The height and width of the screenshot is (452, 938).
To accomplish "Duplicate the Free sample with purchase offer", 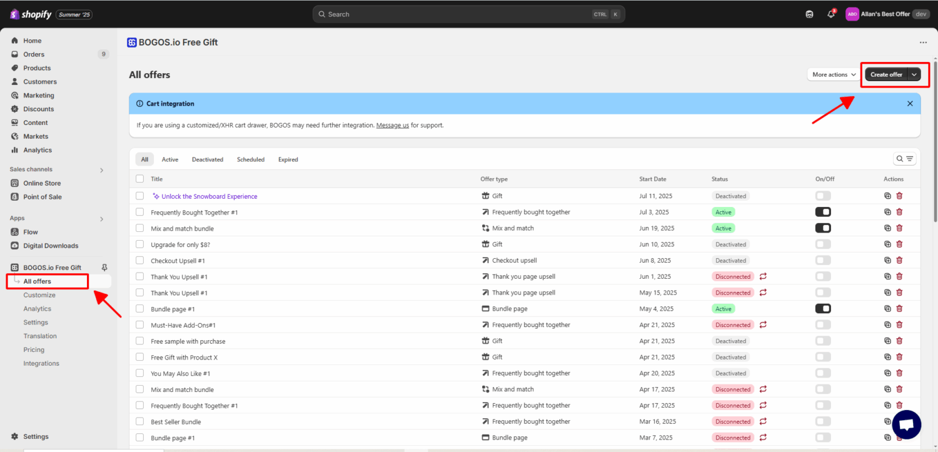I will (x=887, y=341).
